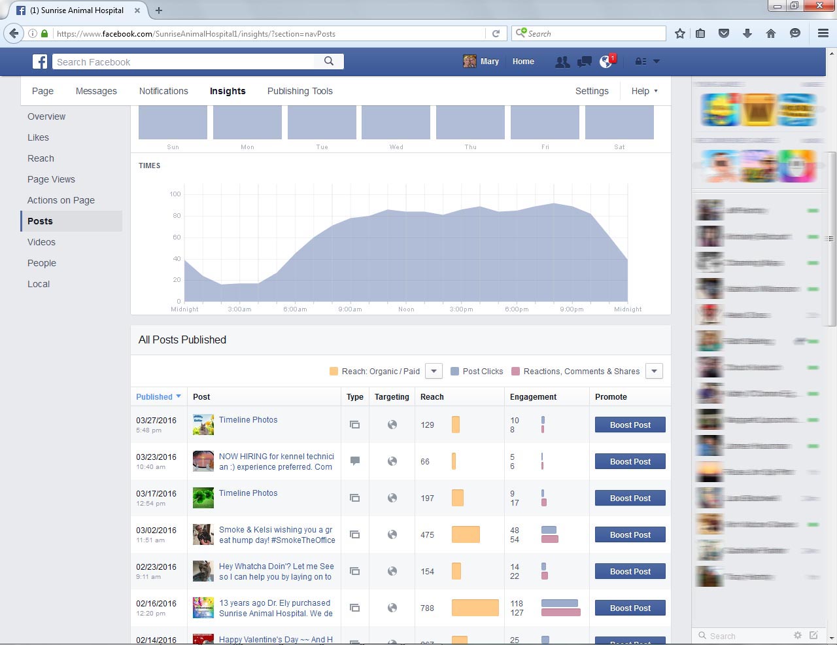
Task: Open Facebook messages icon in header
Action: (x=585, y=61)
